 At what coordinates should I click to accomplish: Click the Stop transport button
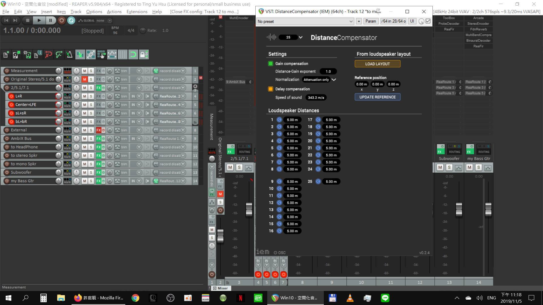coord(27,20)
